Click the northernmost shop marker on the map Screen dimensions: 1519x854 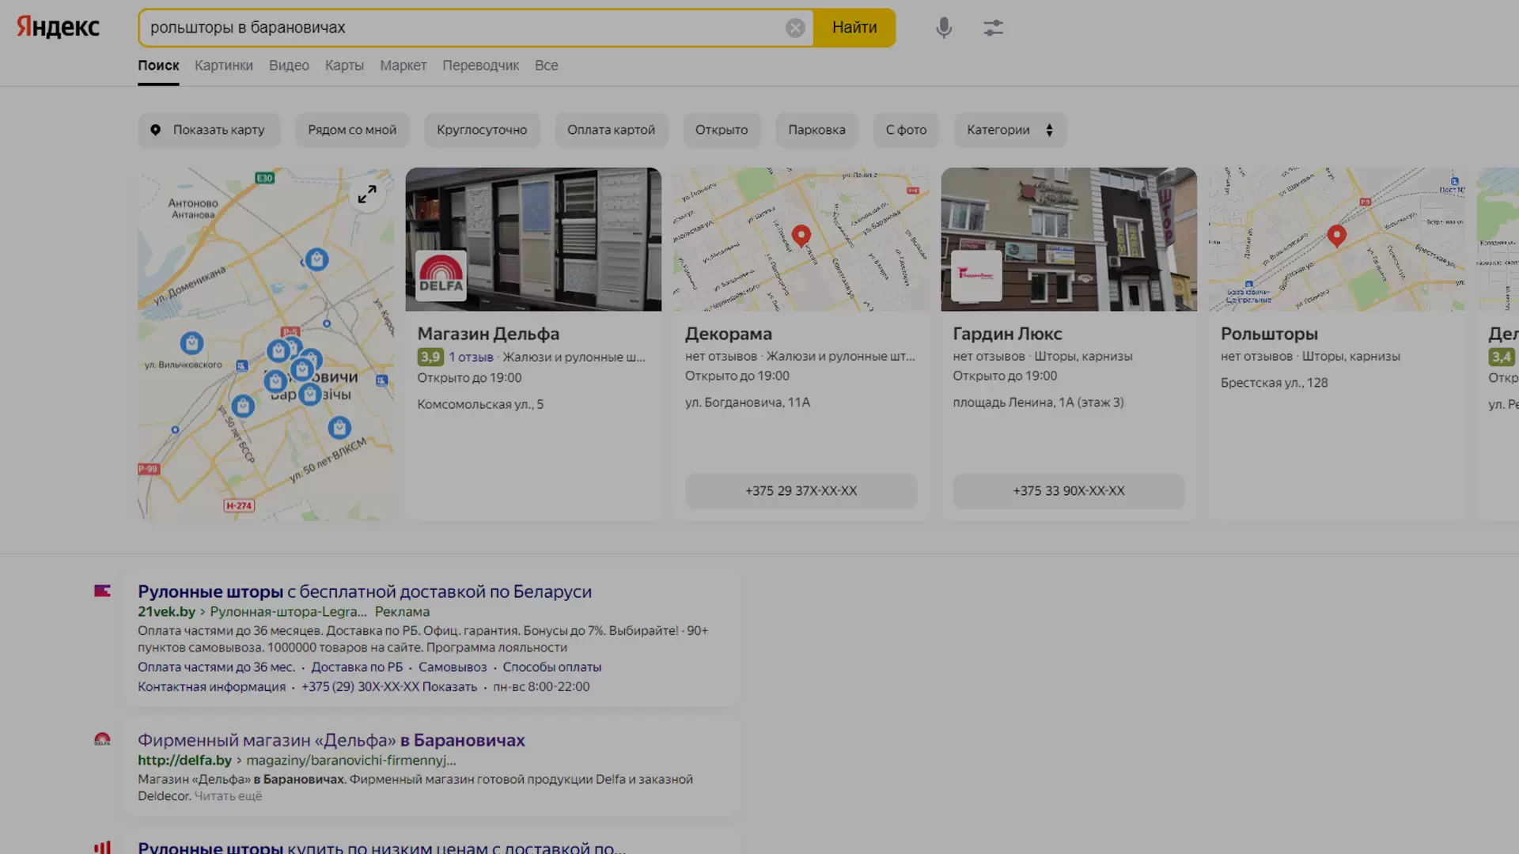coord(316,259)
